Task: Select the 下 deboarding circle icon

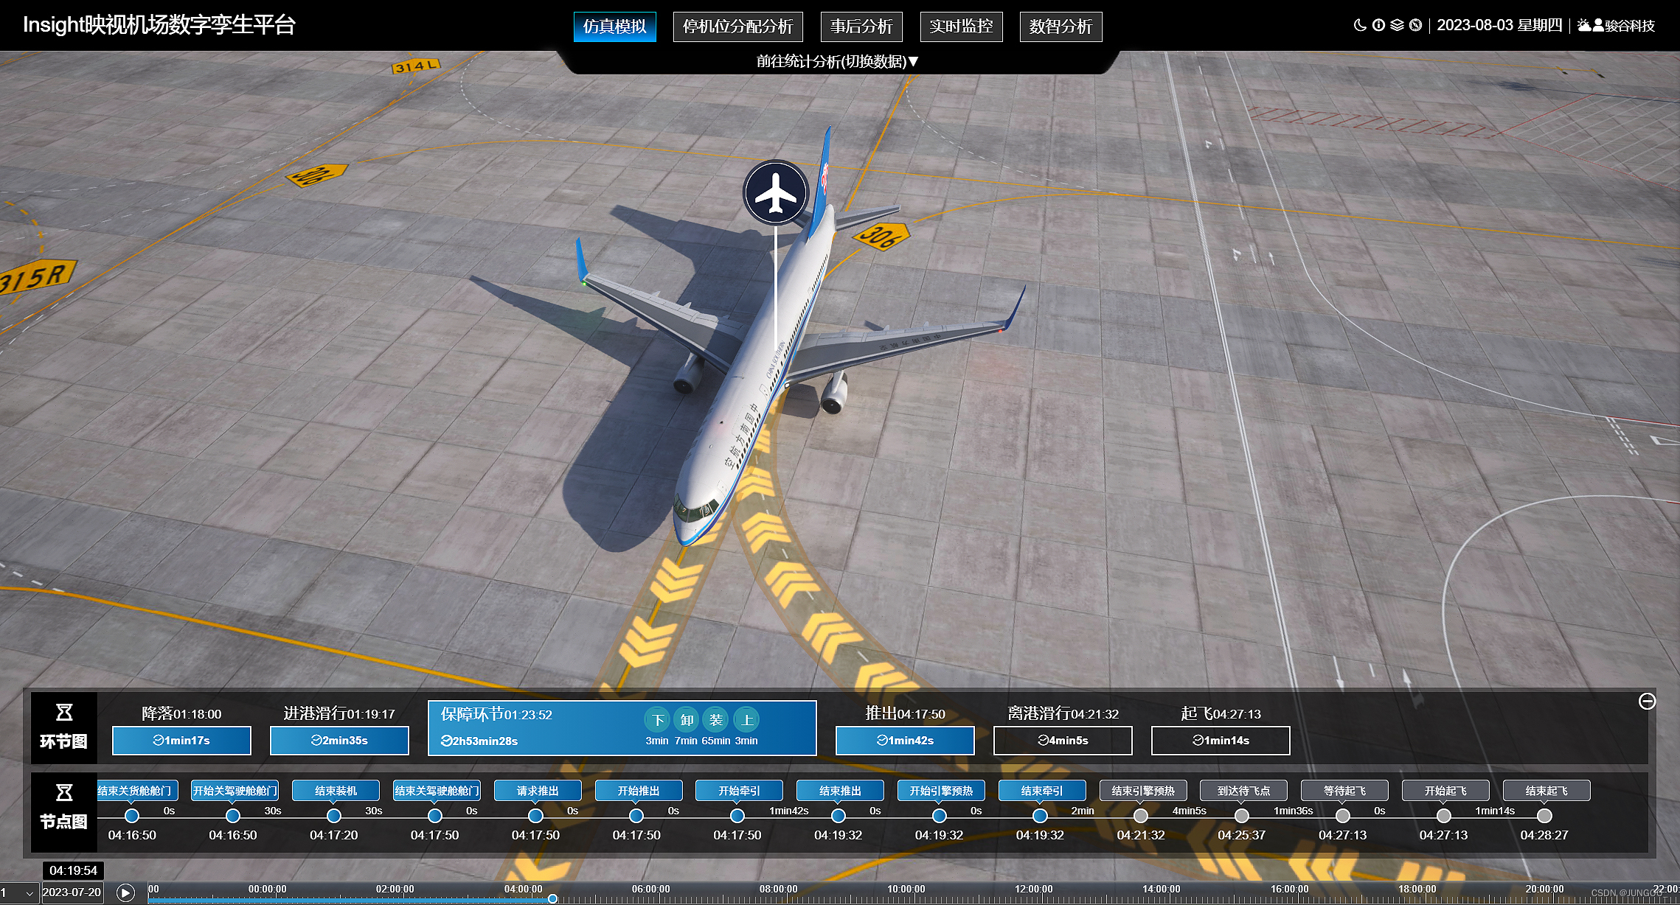Action: pyautogui.click(x=658, y=720)
